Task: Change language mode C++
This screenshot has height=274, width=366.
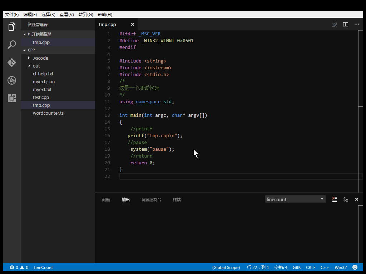Action: pos(325,268)
